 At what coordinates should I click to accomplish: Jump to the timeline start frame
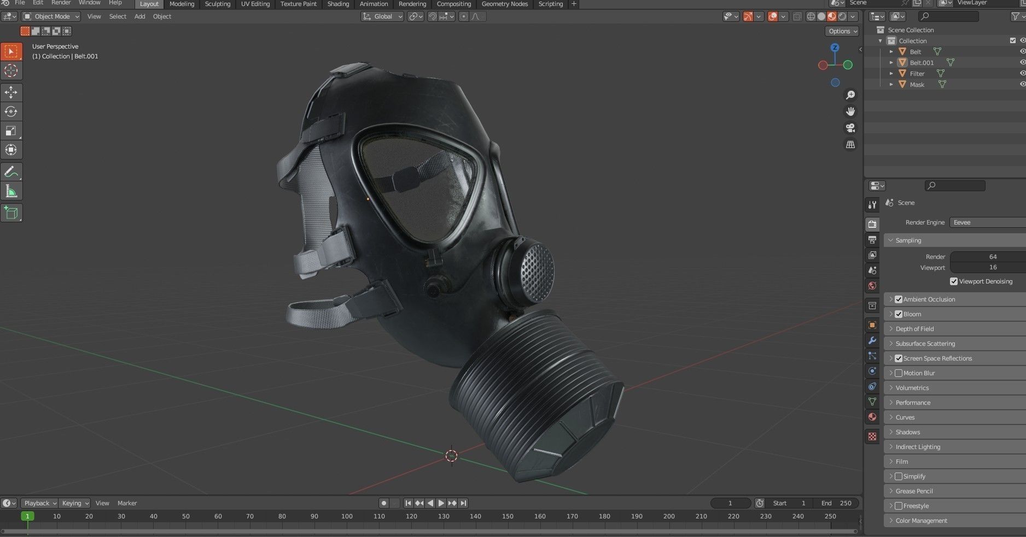coord(408,503)
